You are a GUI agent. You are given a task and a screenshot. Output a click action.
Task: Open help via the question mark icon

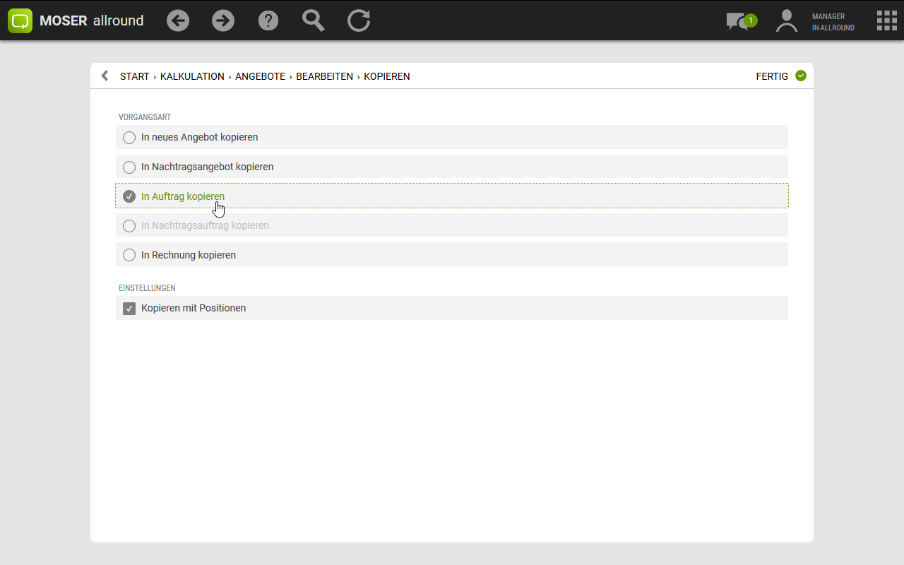[x=268, y=20]
